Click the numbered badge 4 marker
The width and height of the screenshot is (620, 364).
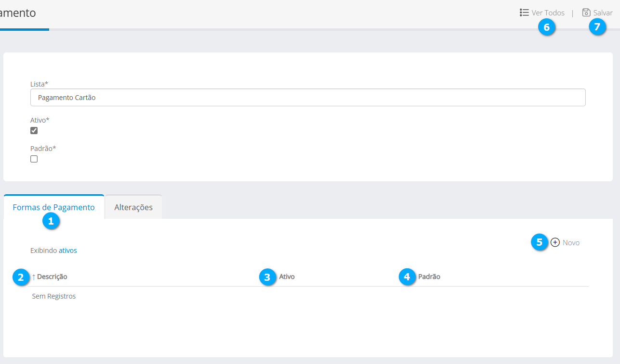(407, 277)
